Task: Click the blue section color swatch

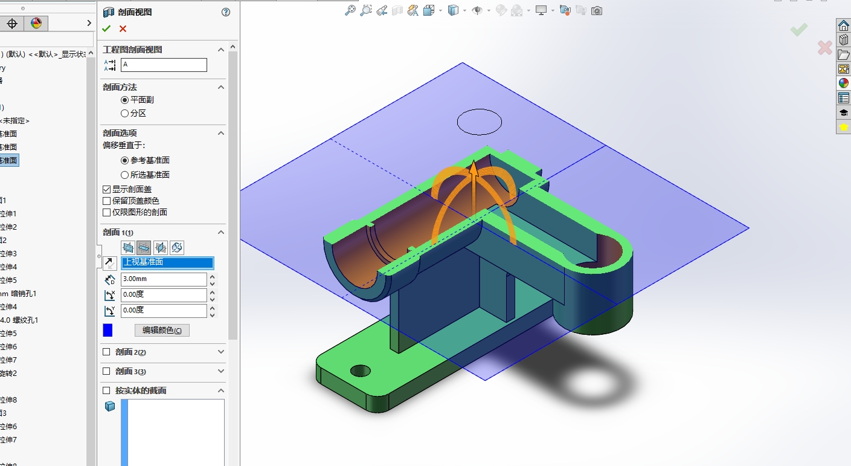Action: click(x=108, y=330)
